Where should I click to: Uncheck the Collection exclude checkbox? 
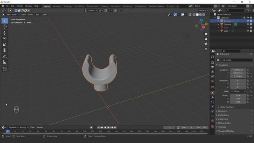click(x=244, y=17)
